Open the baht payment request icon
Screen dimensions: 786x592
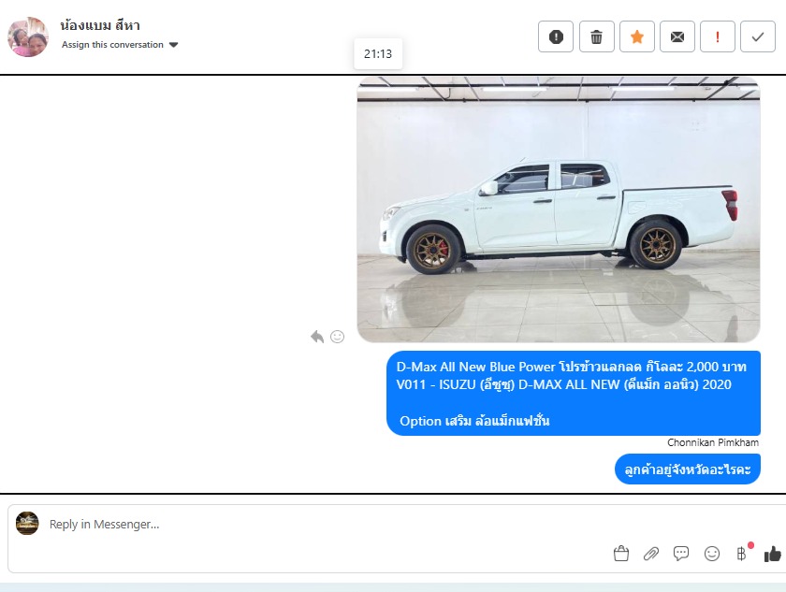741,554
